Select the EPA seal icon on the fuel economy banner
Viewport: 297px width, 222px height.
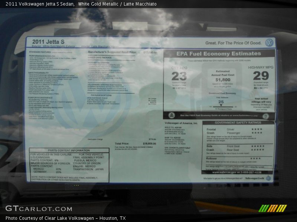coord(172,116)
